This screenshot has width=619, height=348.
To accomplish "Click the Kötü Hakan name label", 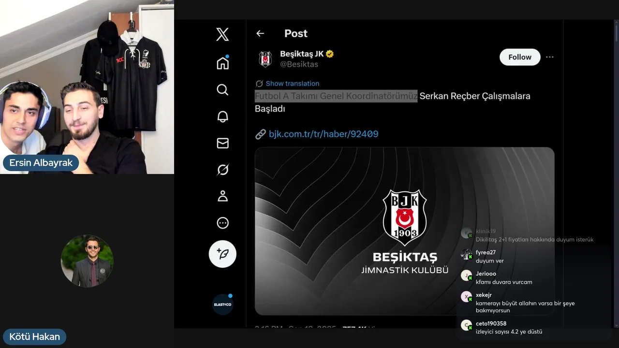I will (34, 337).
